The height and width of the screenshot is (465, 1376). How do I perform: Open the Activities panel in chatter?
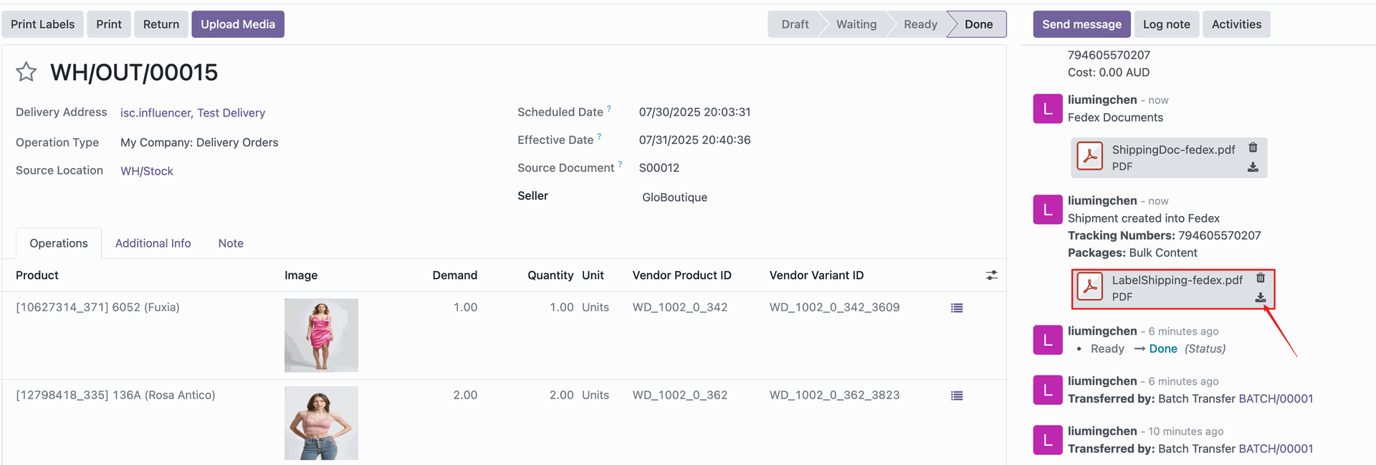coord(1236,24)
